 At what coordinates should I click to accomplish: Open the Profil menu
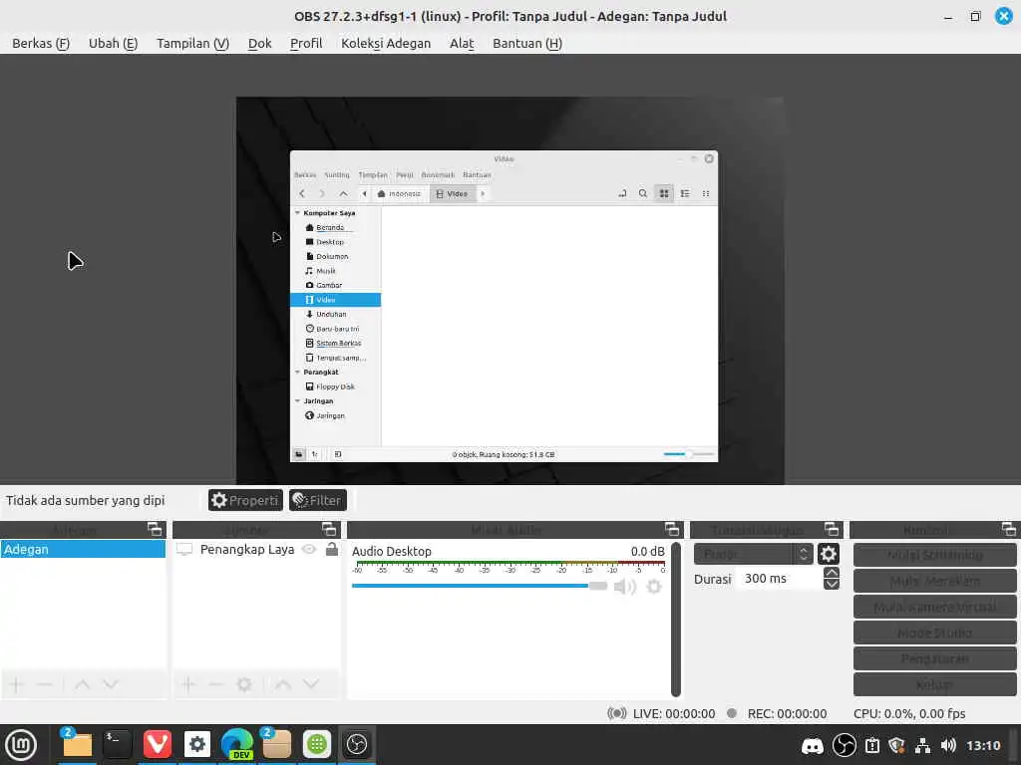306,44
